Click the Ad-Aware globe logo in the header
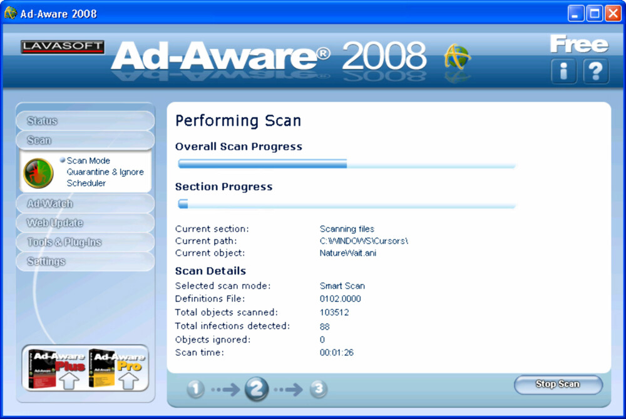 coord(457,57)
